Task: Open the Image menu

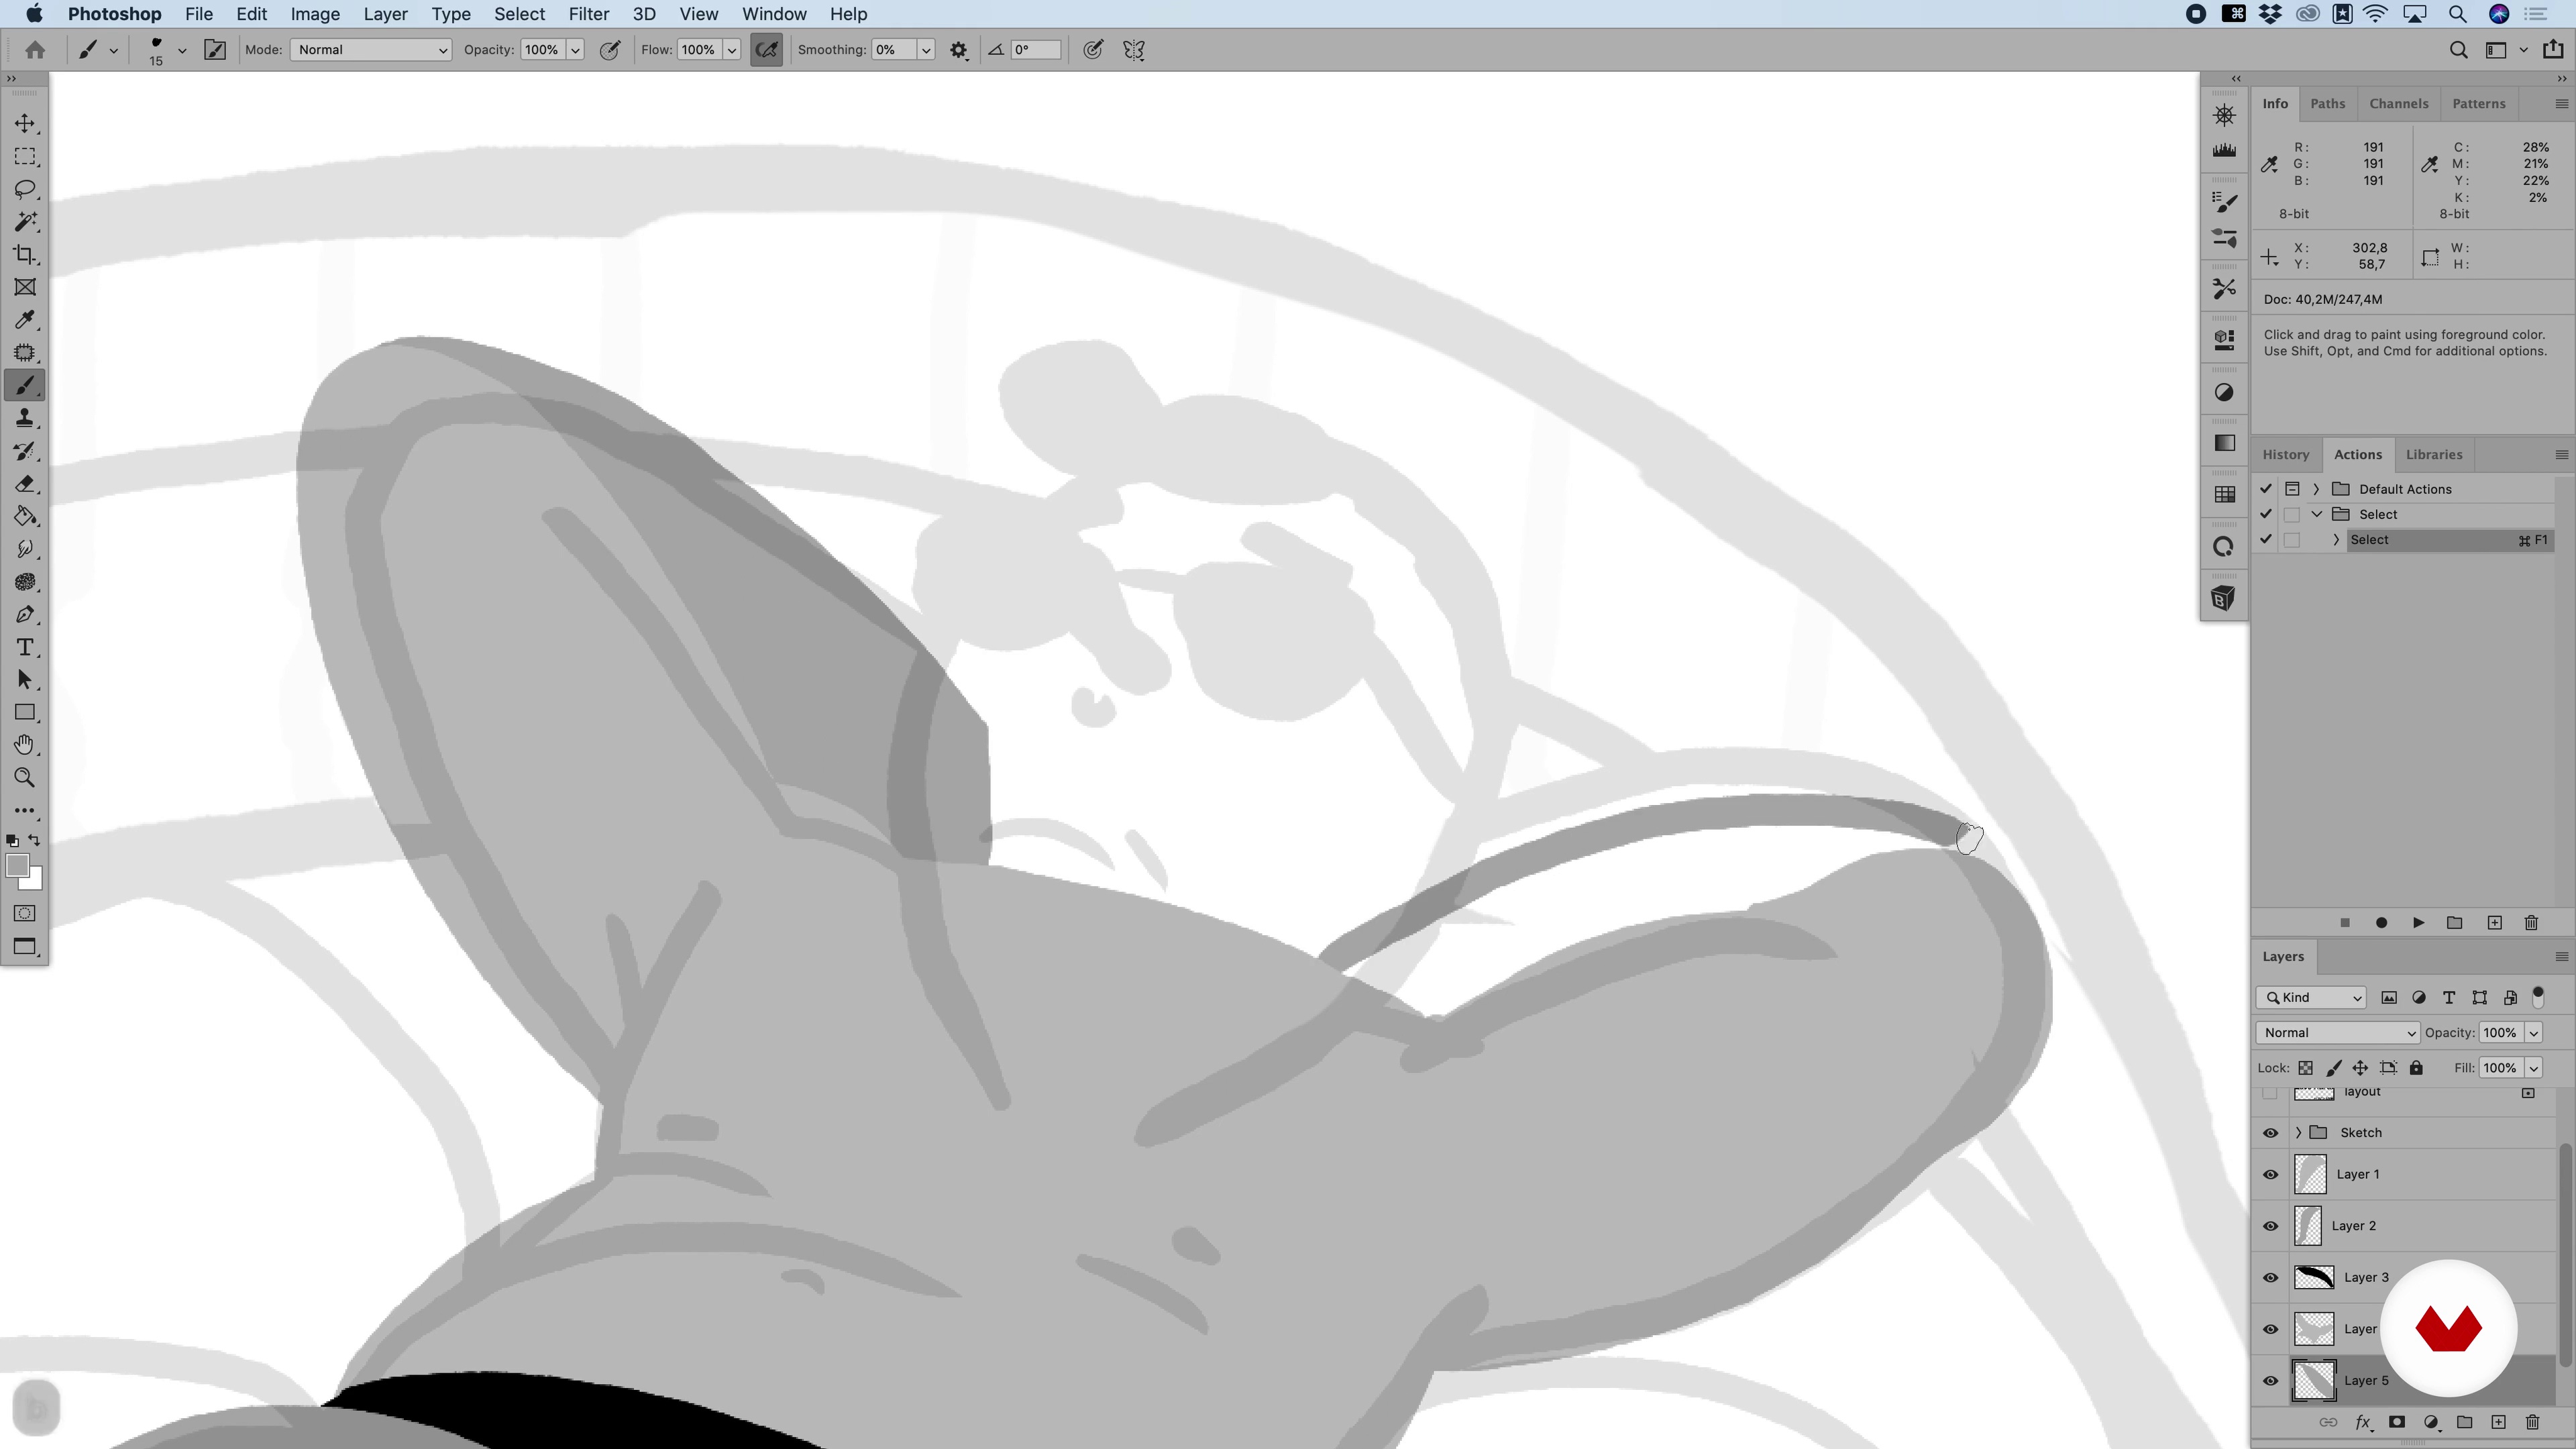Action: click(315, 14)
